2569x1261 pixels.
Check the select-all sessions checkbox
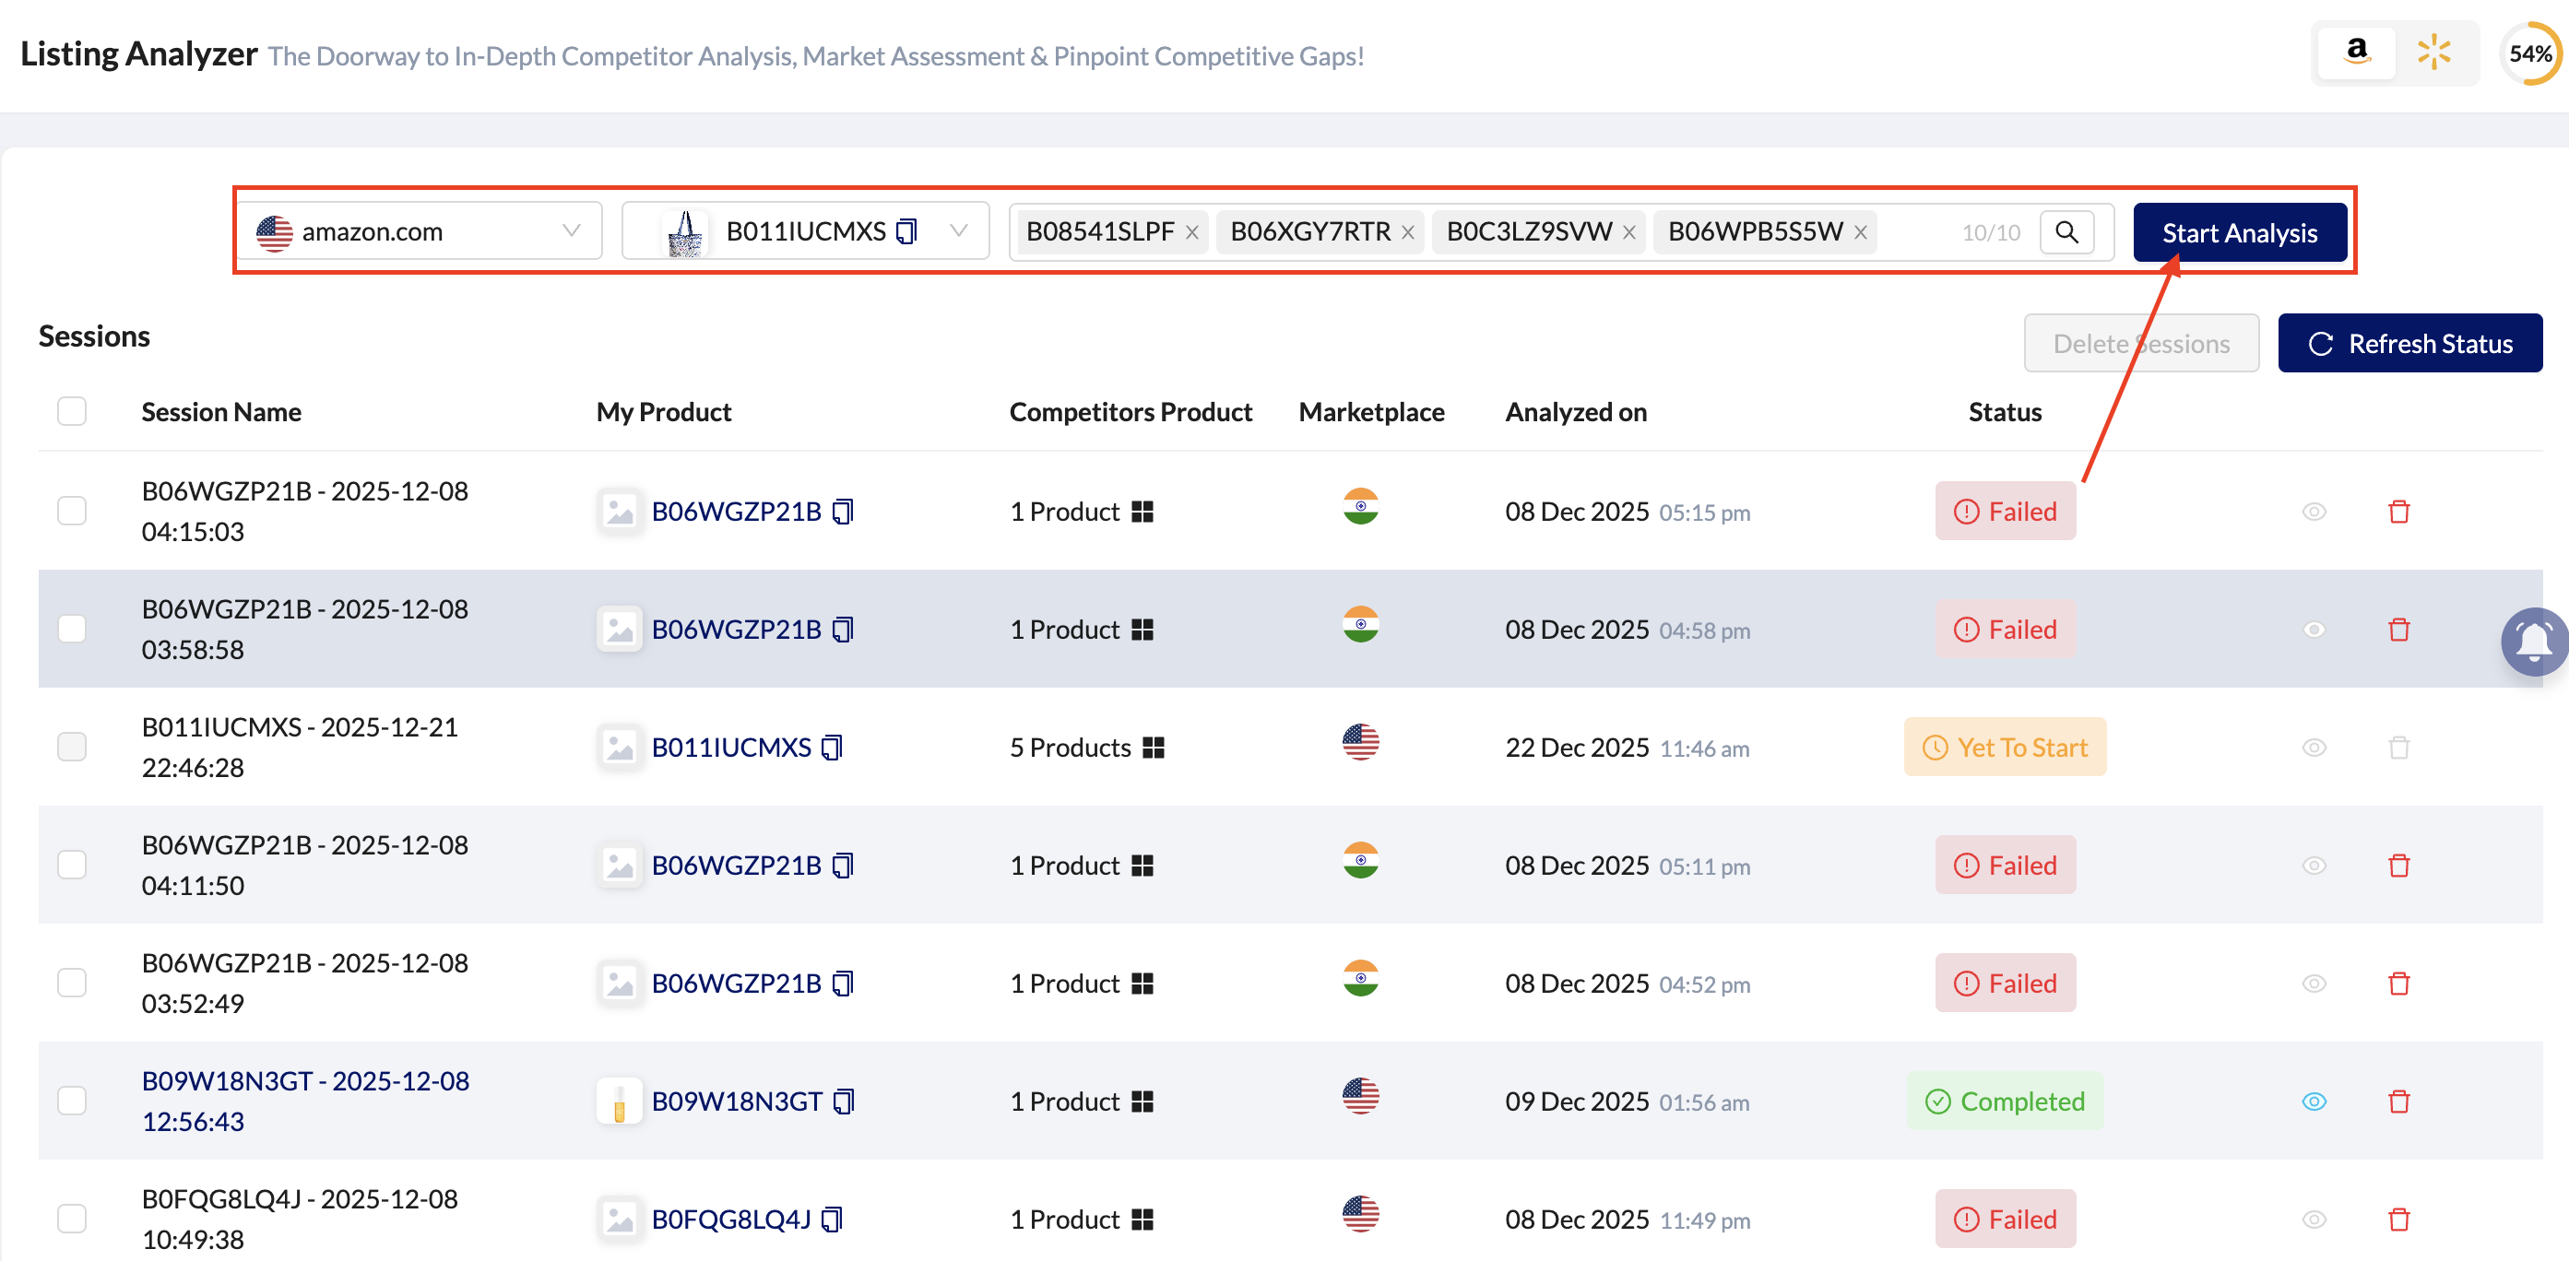point(72,412)
